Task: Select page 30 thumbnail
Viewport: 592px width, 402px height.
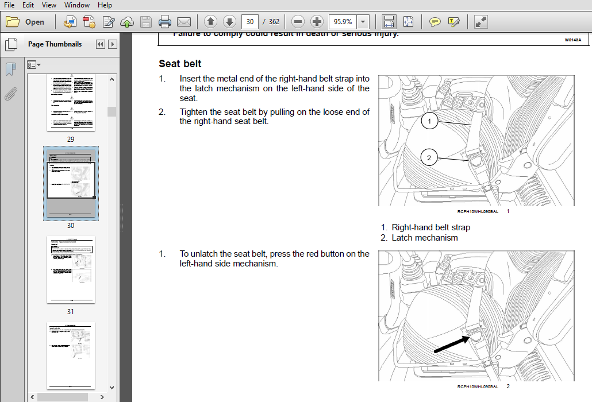Action: (x=71, y=183)
